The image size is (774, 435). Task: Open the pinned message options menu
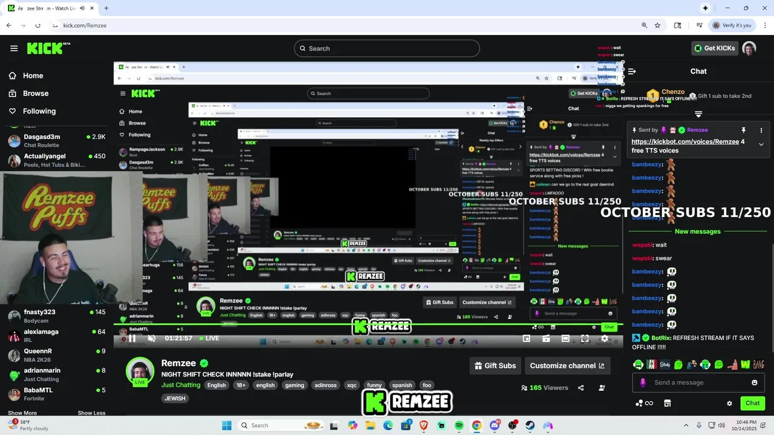[x=761, y=130]
